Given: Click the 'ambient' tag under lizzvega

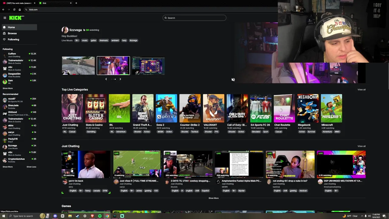Looking at the screenshot, I should 115,40.
